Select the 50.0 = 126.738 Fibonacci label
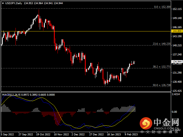 point(162,85)
